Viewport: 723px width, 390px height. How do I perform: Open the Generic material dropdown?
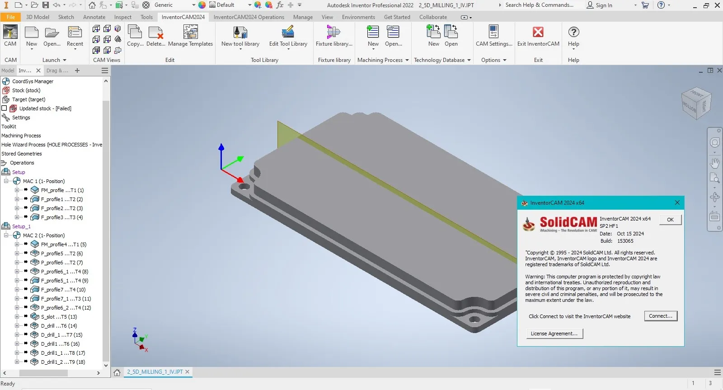click(194, 5)
